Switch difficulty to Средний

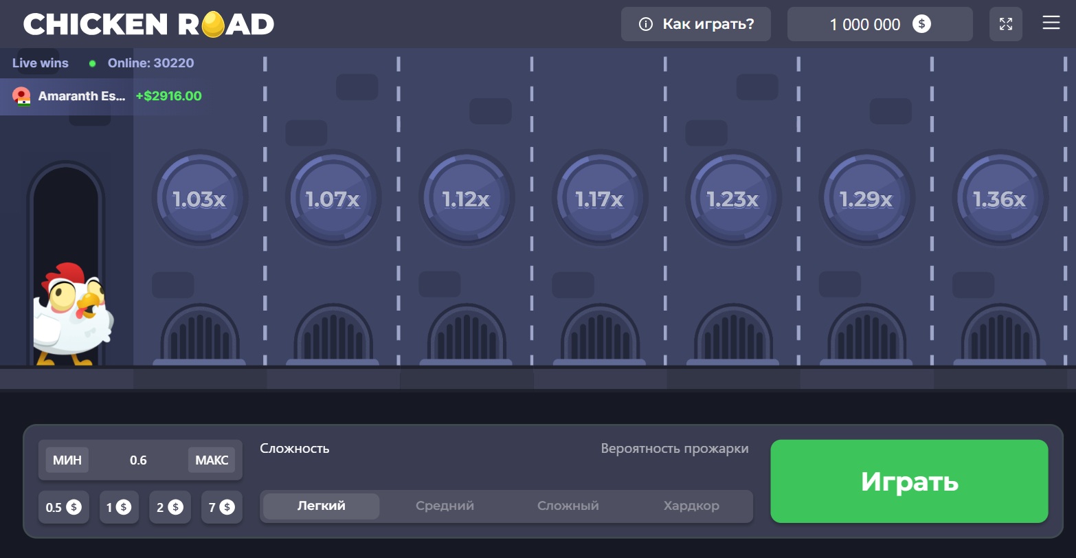coord(445,506)
